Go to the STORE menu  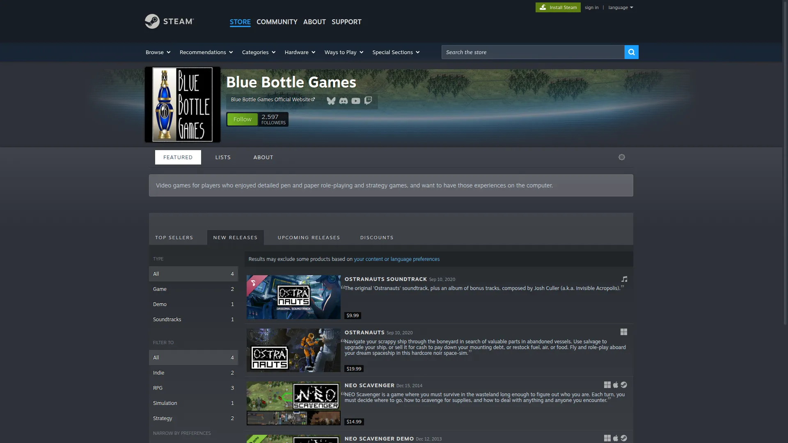click(240, 22)
